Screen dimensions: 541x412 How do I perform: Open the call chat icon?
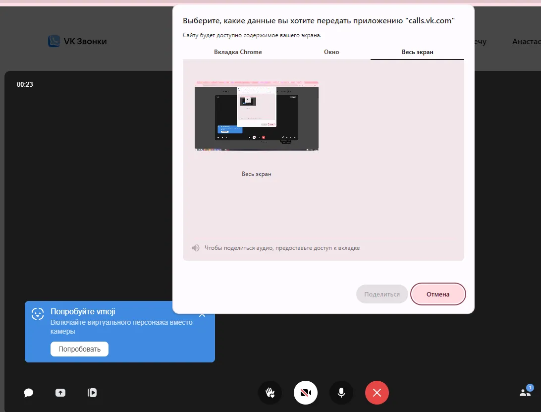tap(29, 393)
